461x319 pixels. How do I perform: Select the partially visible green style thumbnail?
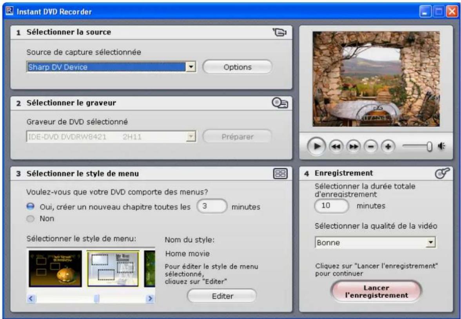pyautogui.click(x=150, y=269)
